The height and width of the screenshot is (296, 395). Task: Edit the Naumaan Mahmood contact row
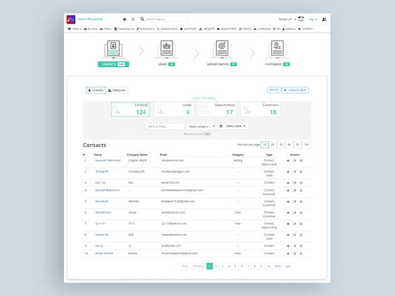pos(294,160)
